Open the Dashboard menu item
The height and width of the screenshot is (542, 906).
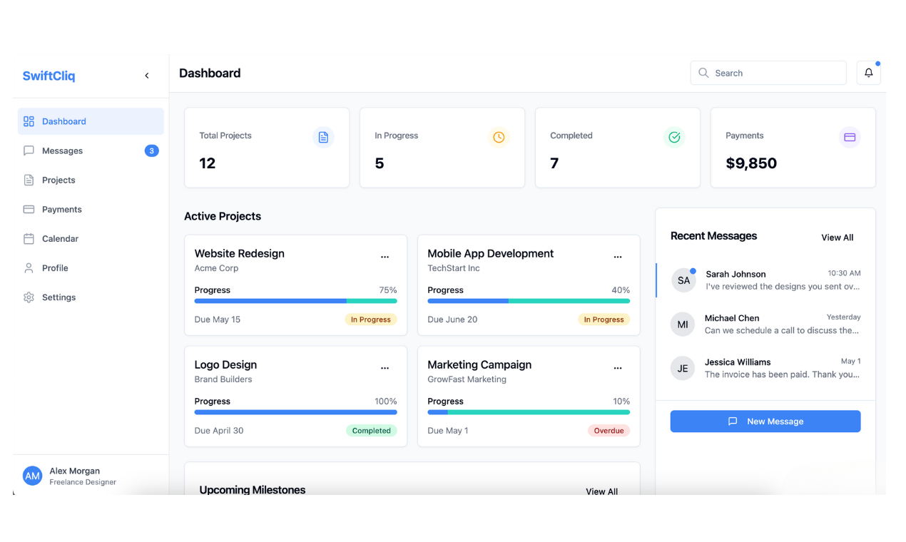(91, 121)
